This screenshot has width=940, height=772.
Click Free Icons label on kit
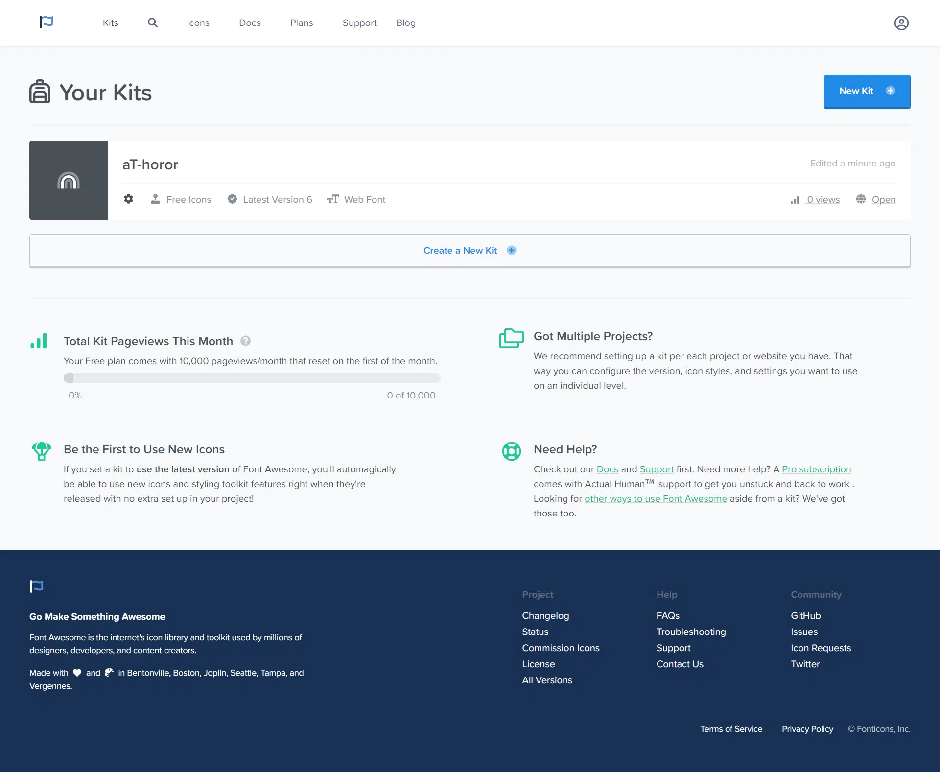pos(188,200)
